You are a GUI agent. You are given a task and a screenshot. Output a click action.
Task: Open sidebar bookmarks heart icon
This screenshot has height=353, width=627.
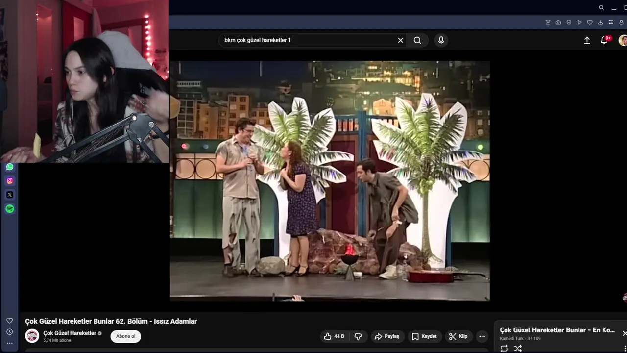point(10,321)
